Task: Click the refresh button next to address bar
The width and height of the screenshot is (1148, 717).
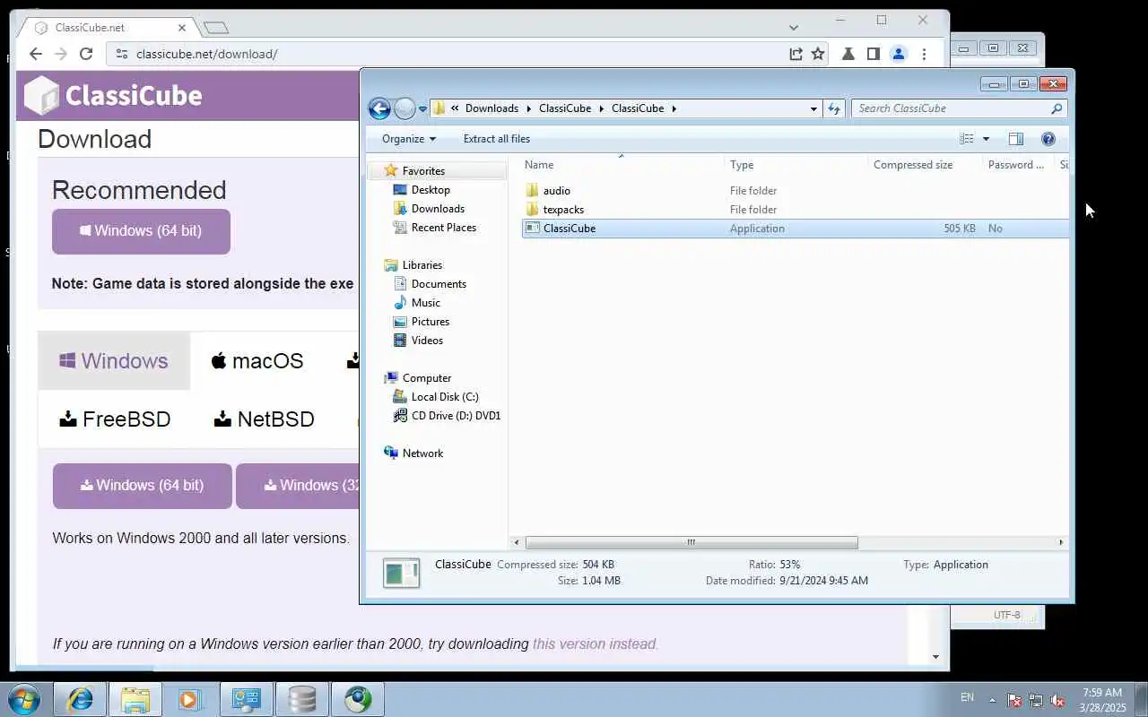Action: [834, 108]
